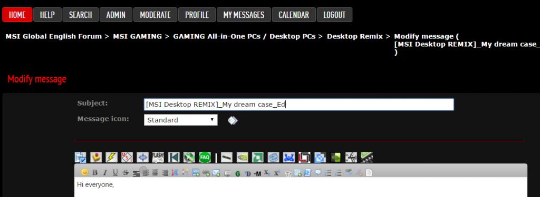Click the message body starting Hi everyone
This screenshot has width=540, height=197.
coord(300,187)
